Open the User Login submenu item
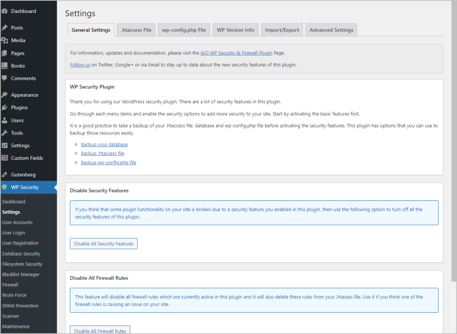Image resolution: width=457 pixels, height=334 pixels. tap(13, 233)
